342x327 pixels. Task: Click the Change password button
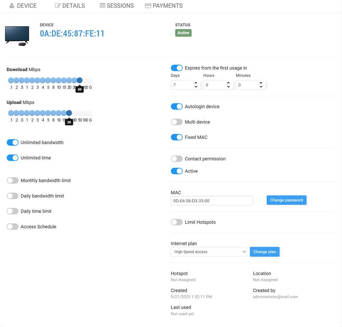coord(286,200)
